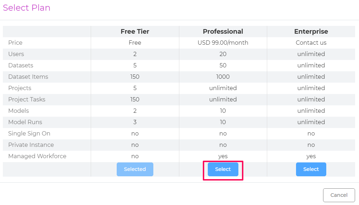Click the Managed Workforce row label

point(37,156)
